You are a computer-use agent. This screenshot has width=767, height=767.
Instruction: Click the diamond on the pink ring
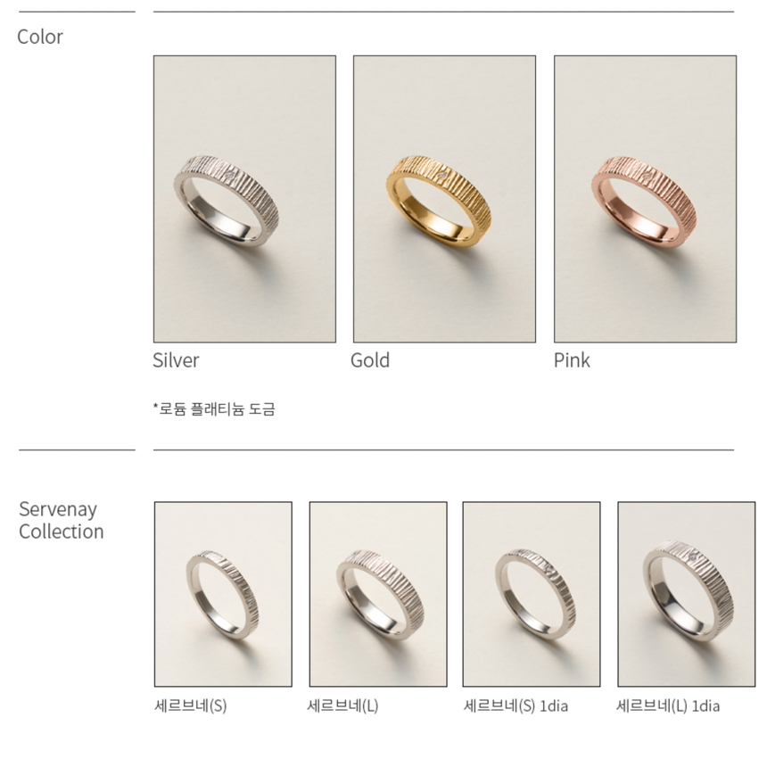(x=647, y=176)
